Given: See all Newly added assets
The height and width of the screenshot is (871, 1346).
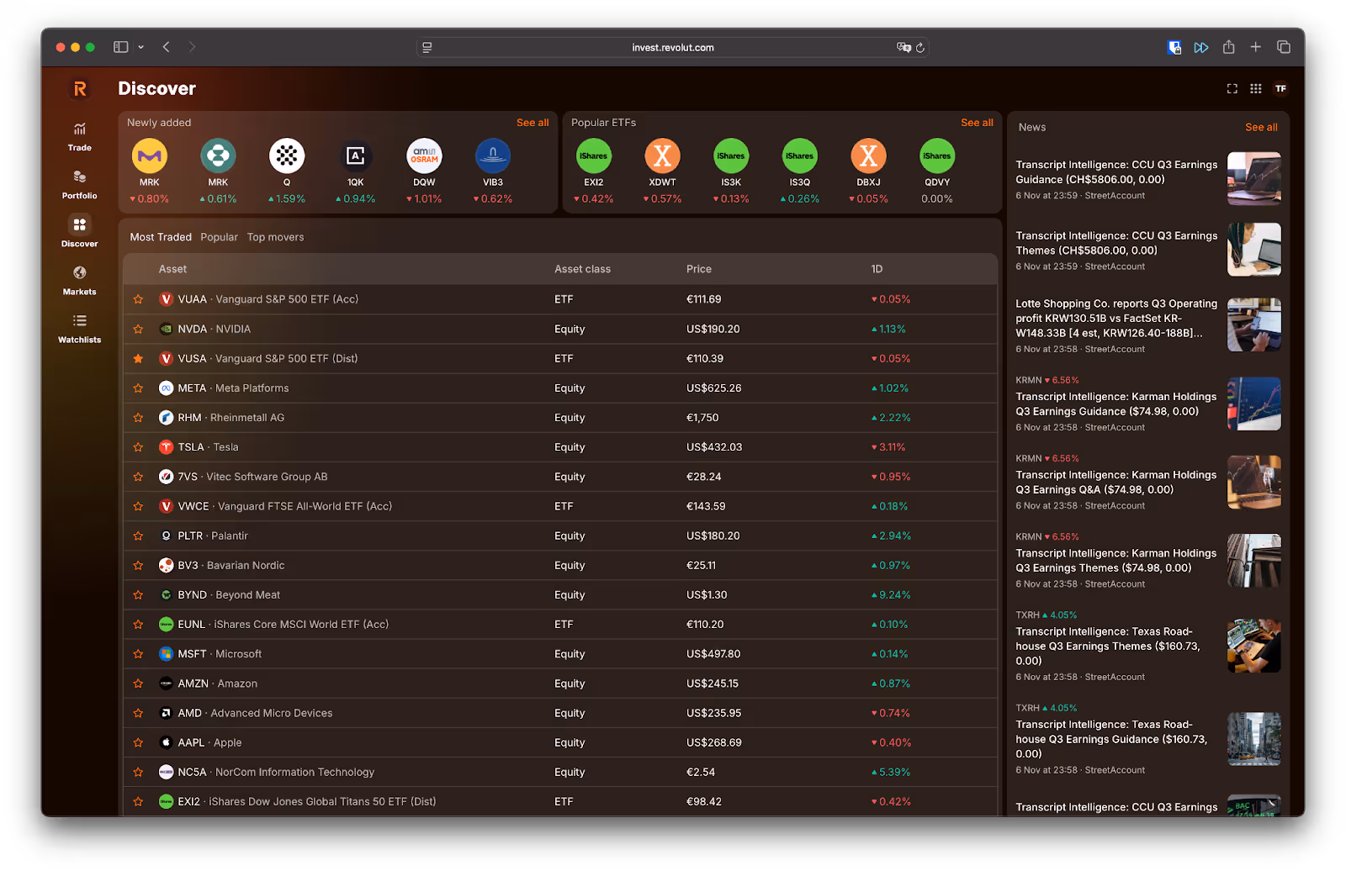Looking at the screenshot, I should tap(533, 123).
